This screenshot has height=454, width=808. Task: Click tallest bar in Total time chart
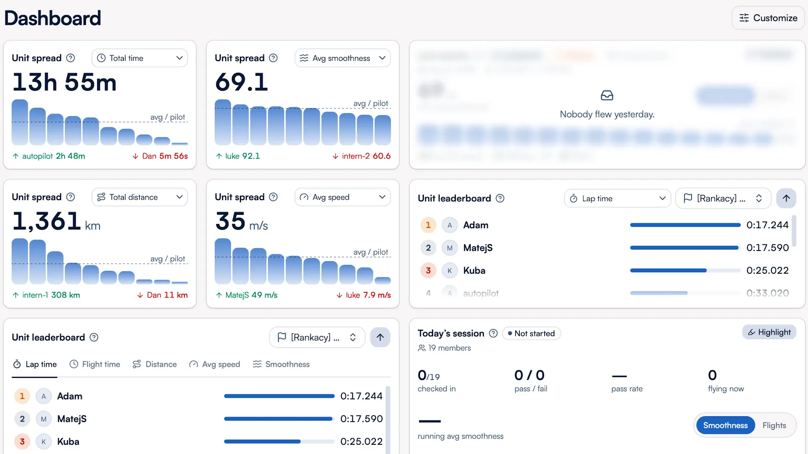20,122
